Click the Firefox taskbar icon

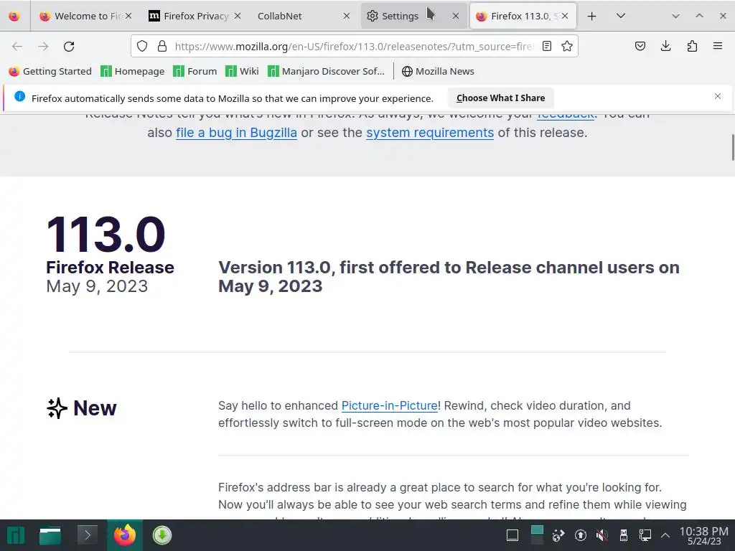[125, 535]
